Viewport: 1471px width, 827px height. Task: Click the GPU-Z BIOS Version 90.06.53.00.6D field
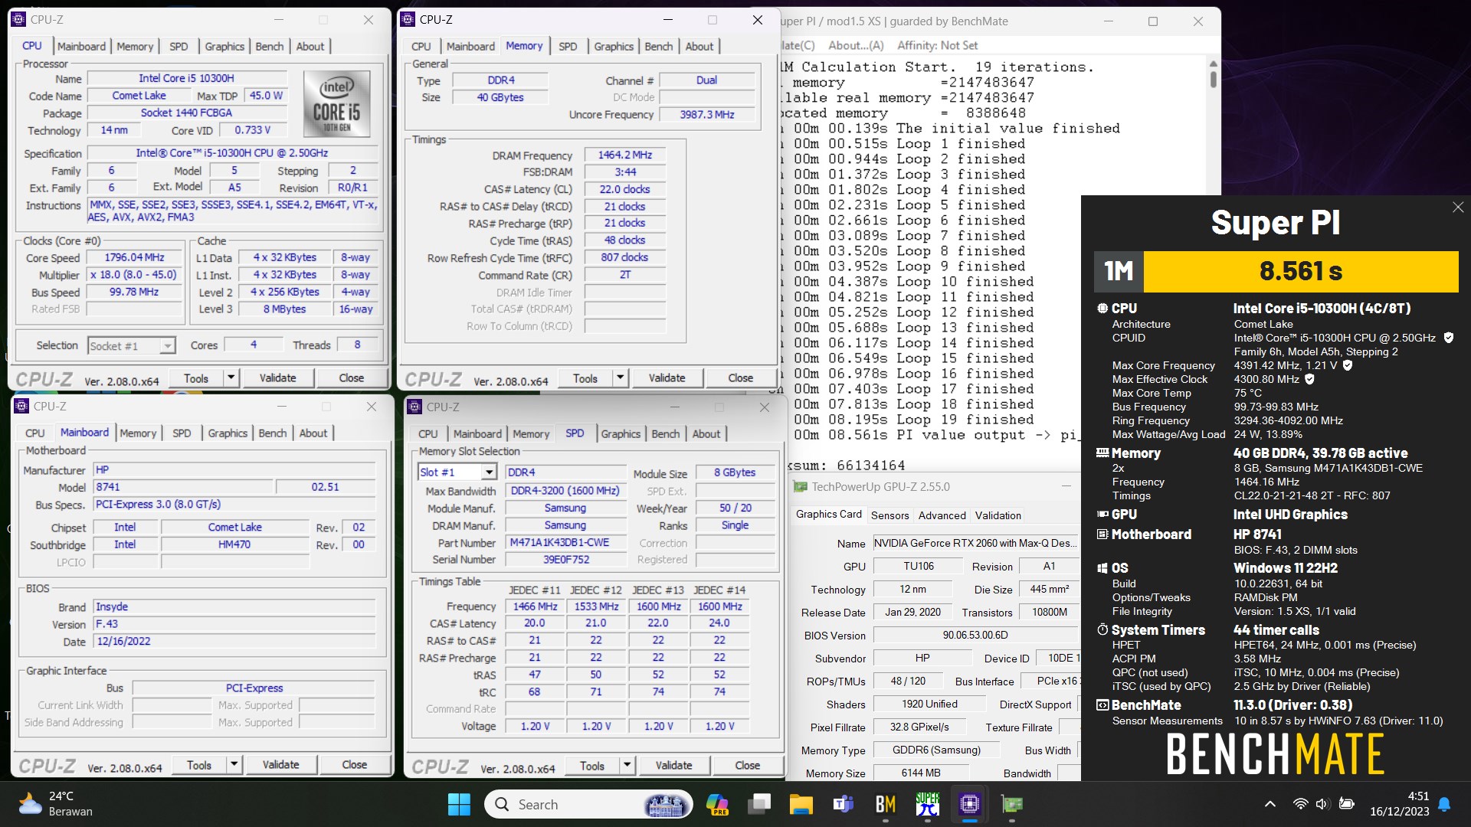[x=975, y=635]
